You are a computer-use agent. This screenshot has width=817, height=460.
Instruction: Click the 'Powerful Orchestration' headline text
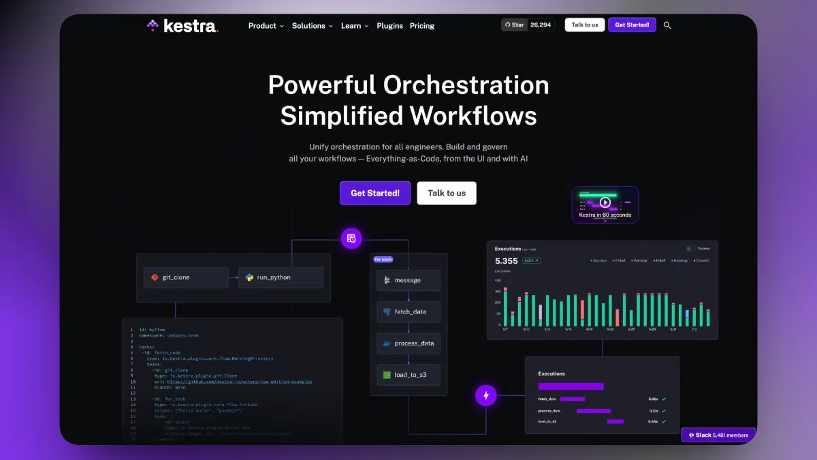point(408,85)
